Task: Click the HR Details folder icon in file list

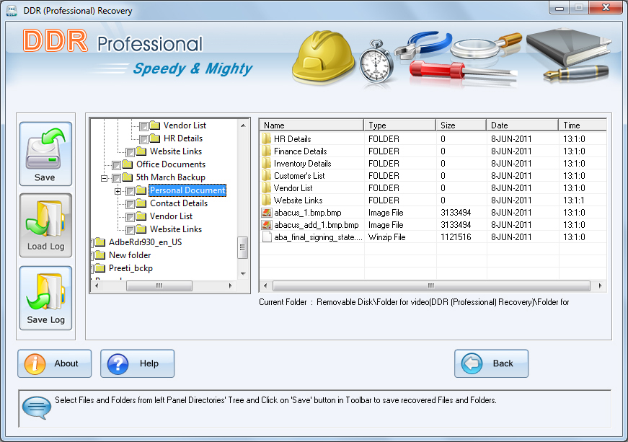Action: coord(266,139)
